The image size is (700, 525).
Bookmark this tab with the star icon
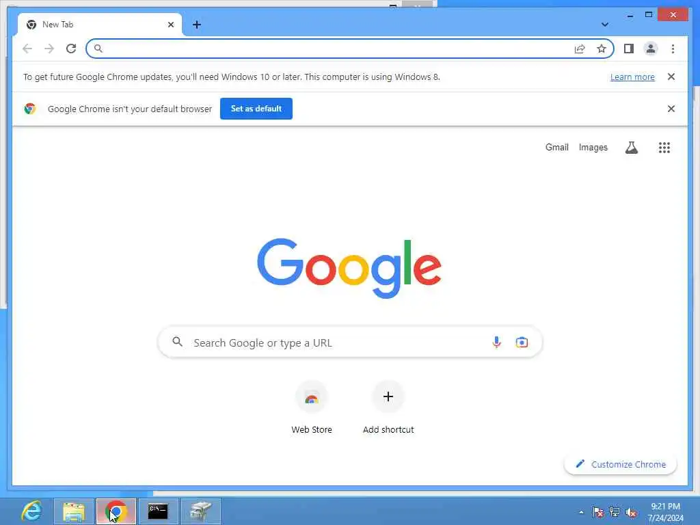pos(602,49)
